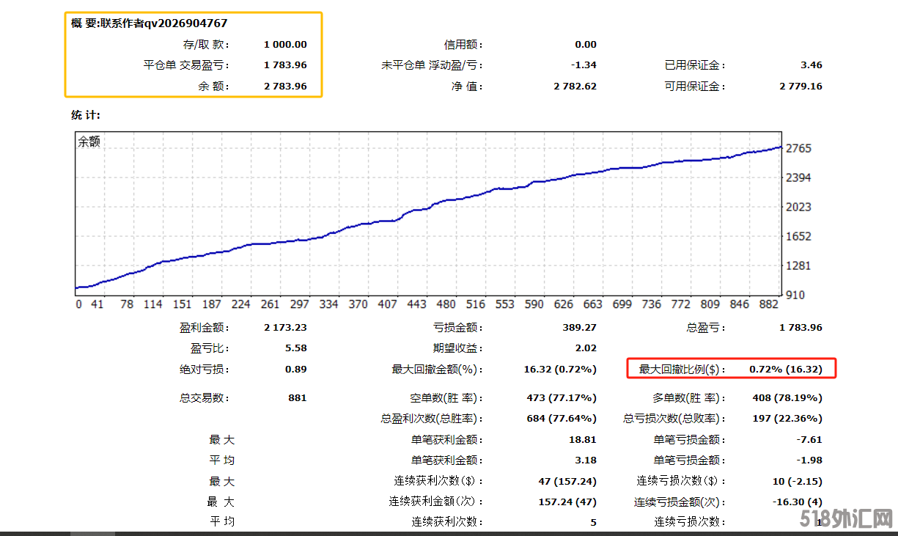The height and width of the screenshot is (536, 898).
Task: Click the '可用保证金:' label
Action: click(695, 86)
